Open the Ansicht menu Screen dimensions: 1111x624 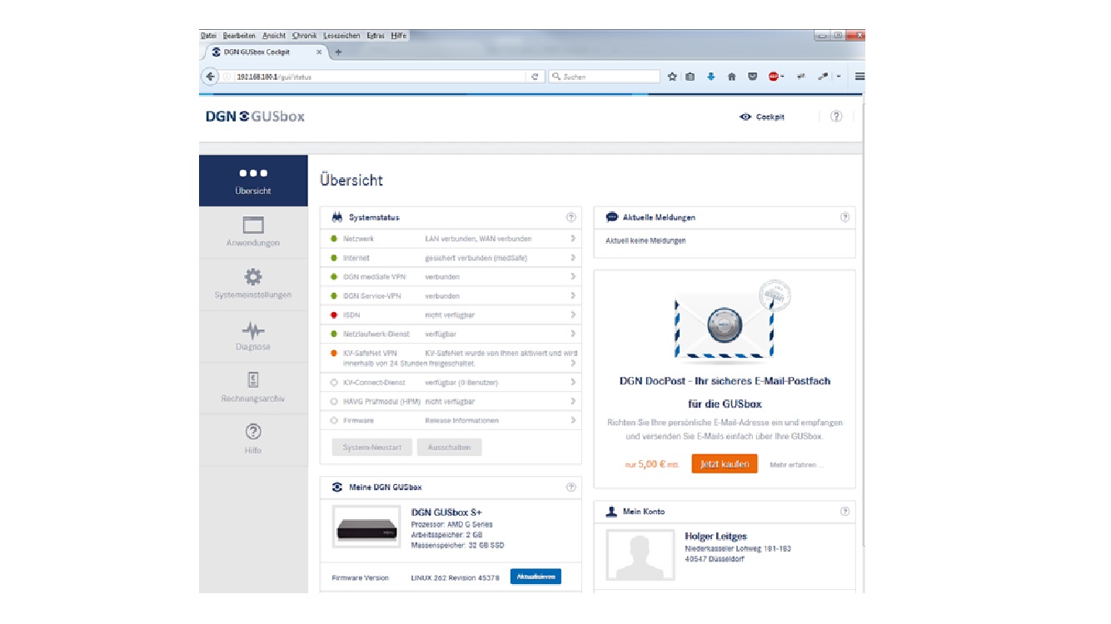click(274, 36)
